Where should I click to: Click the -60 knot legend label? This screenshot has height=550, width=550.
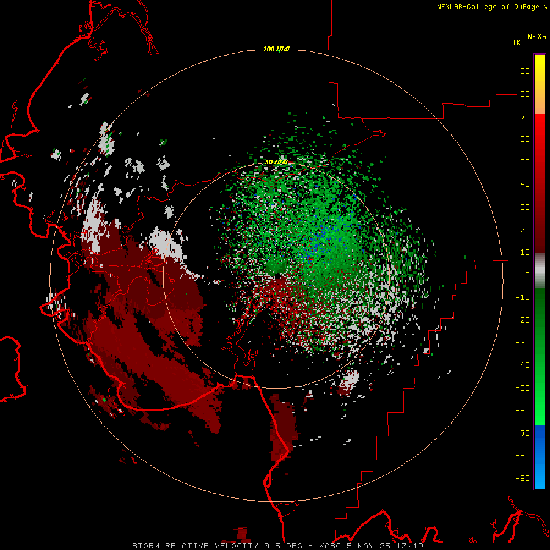[522, 411]
